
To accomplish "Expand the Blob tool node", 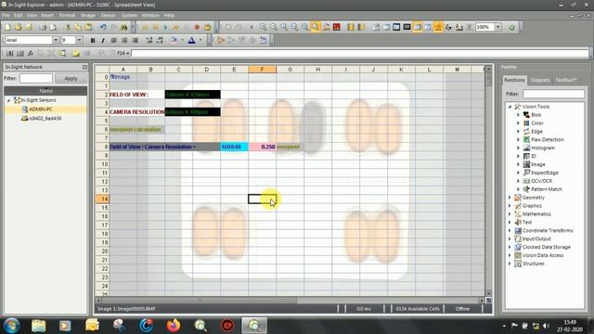I will (518, 115).
